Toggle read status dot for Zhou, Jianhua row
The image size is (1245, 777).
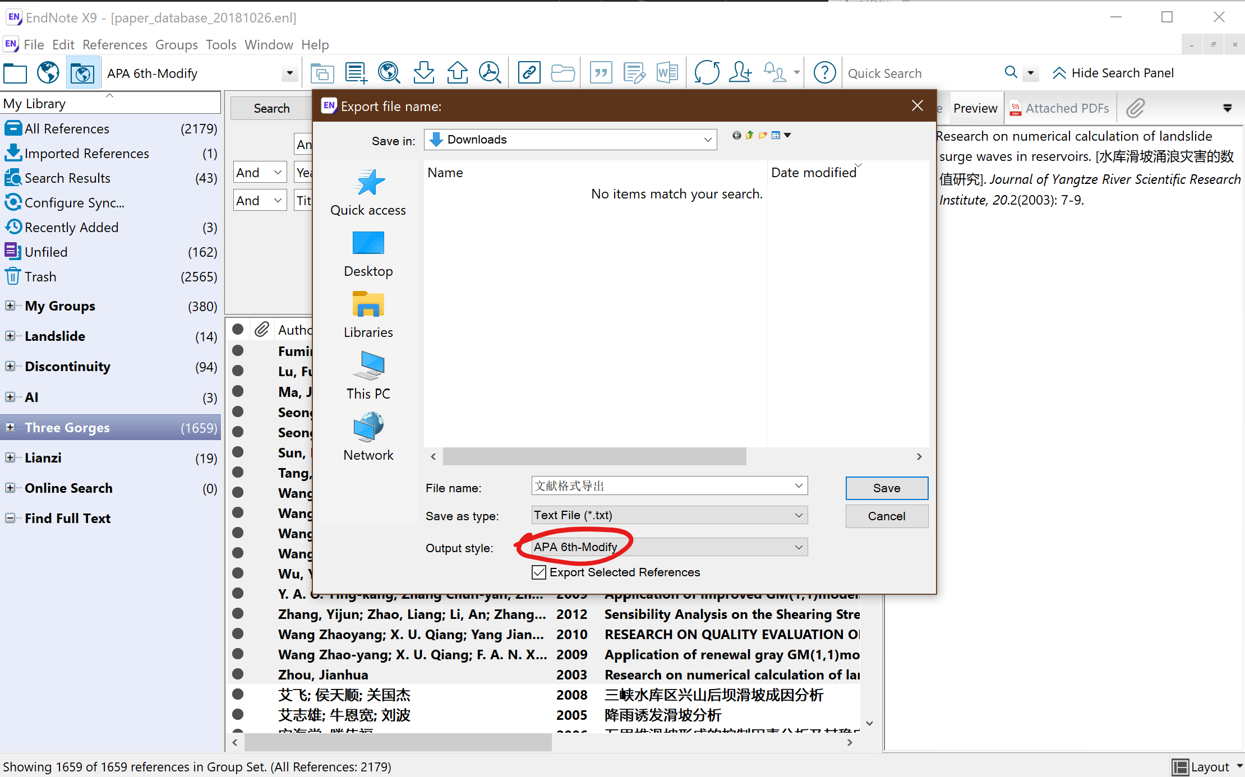point(238,674)
